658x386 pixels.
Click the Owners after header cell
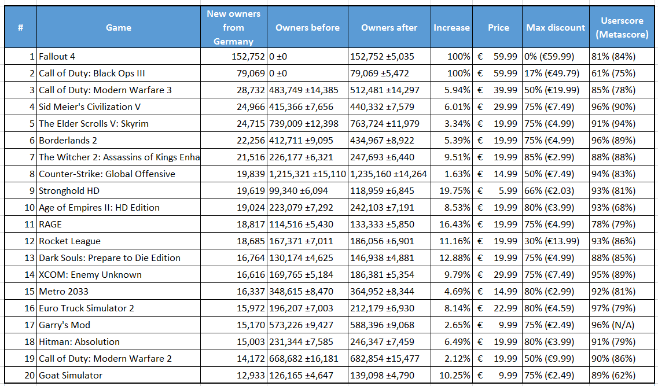389,28
